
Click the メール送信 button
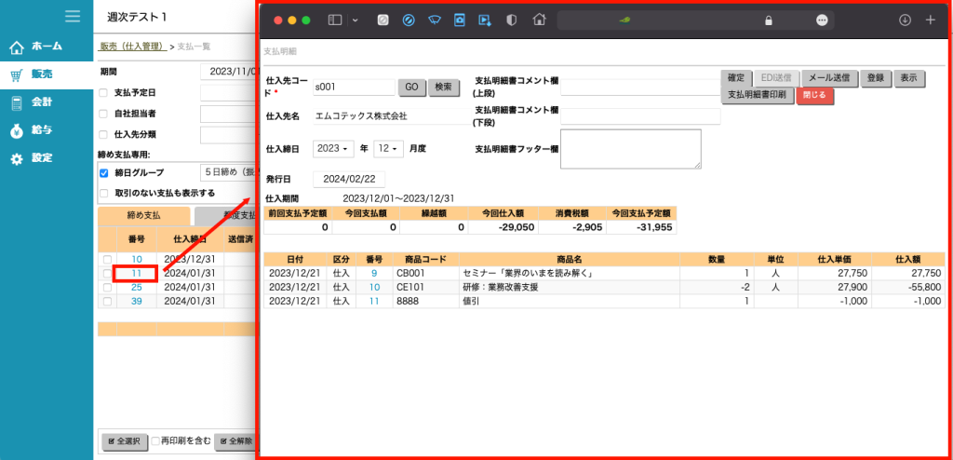[x=829, y=78]
